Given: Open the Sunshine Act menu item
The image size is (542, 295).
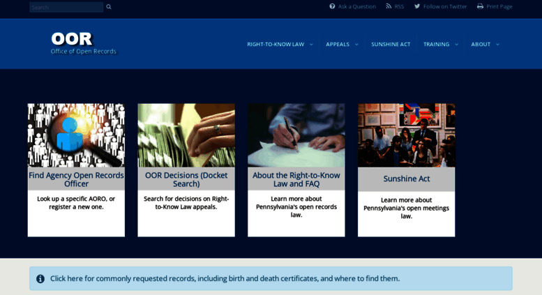Looking at the screenshot, I should tap(391, 44).
